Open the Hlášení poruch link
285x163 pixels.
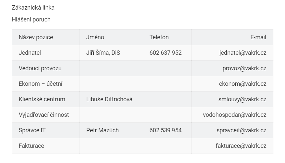click(x=31, y=19)
